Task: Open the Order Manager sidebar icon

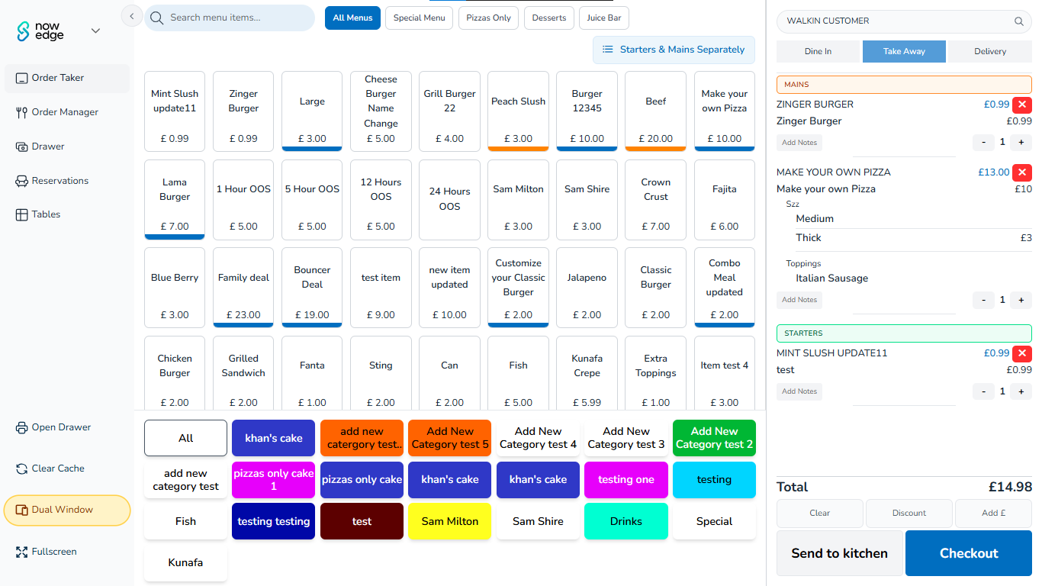Action: pos(21,112)
